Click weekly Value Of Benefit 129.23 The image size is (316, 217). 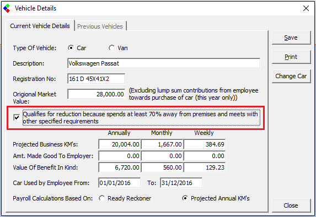tap(205, 167)
